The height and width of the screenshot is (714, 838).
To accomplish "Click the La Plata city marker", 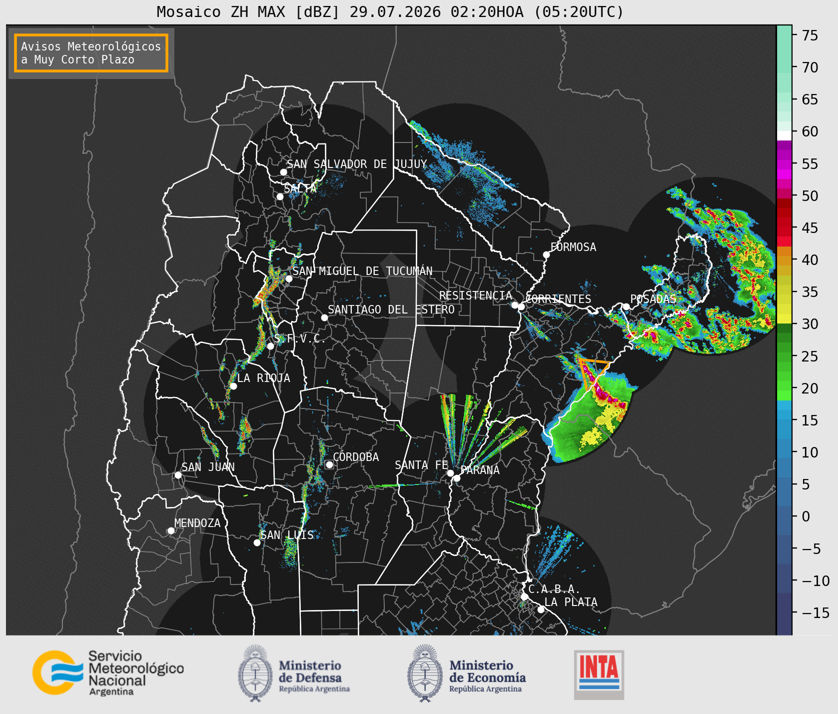I will (541, 609).
